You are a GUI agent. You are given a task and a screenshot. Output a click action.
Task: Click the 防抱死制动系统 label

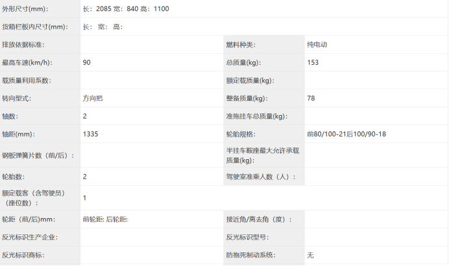[x=258, y=255]
